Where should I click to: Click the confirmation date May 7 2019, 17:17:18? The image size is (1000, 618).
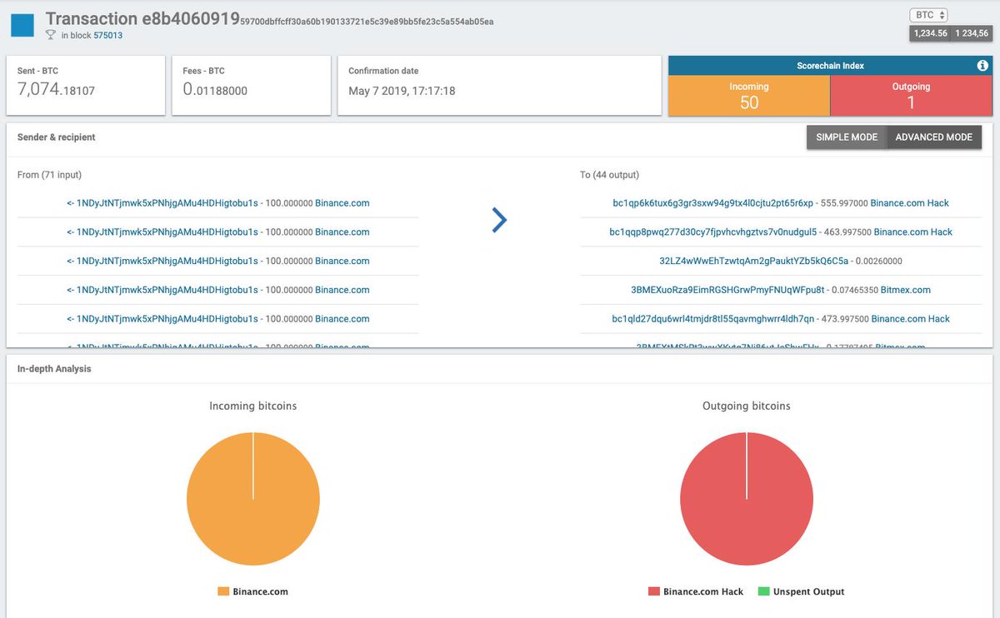[x=402, y=91]
